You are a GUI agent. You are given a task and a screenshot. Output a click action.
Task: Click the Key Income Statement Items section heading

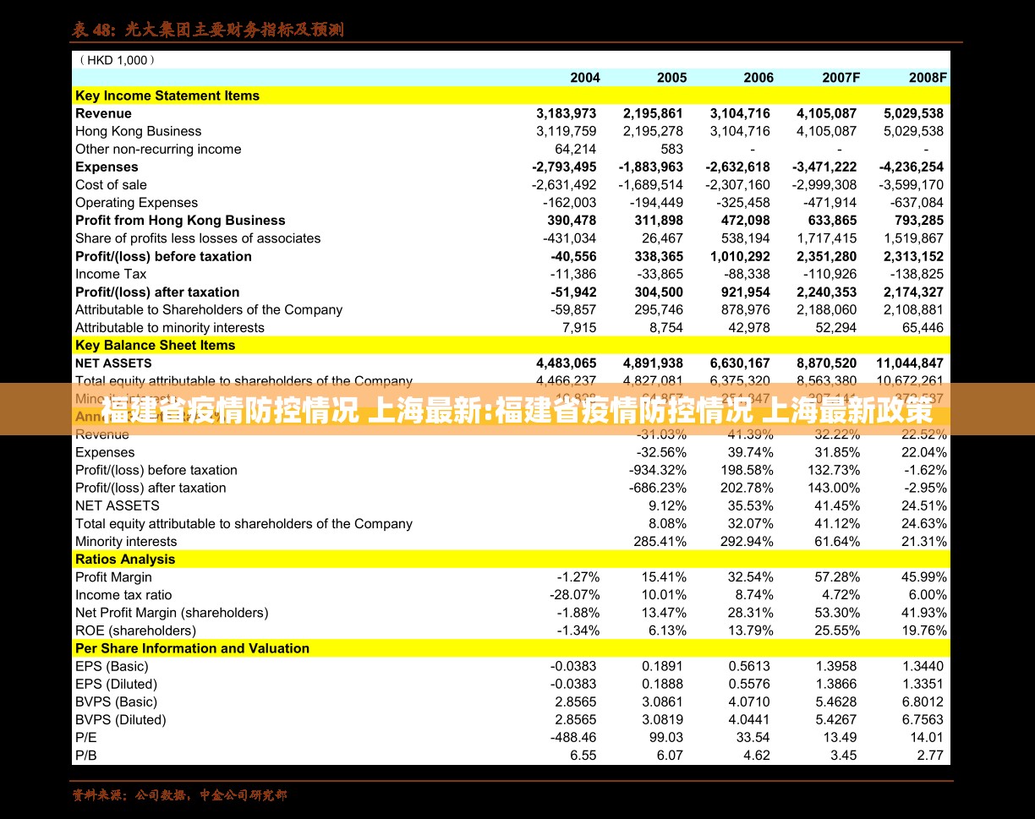(167, 96)
